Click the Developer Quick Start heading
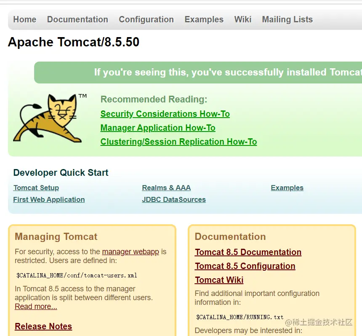The width and height of the screenshot is (362, 336). pyautogui.click(x=61, y=173)
